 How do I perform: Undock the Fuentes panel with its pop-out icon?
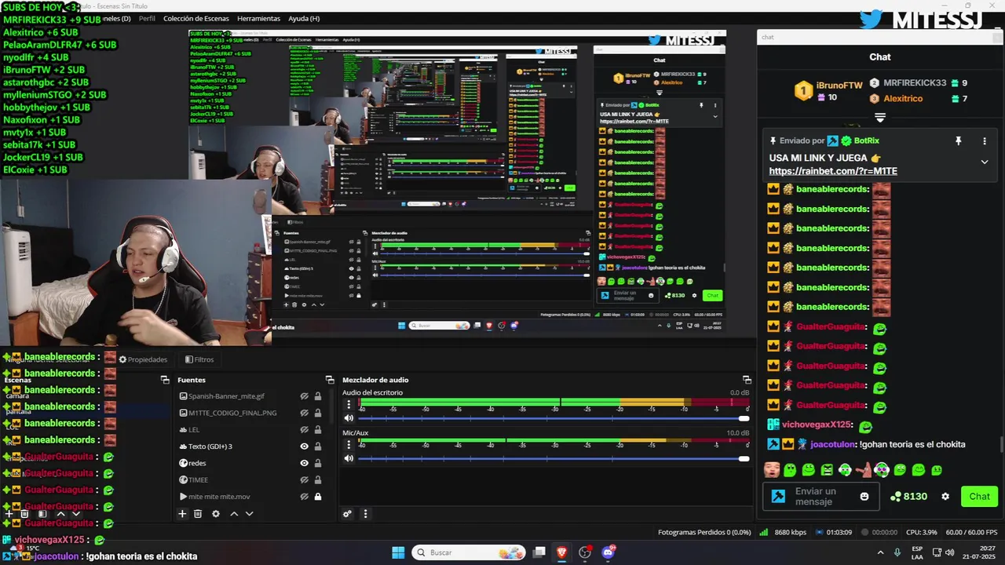(330, 380)
